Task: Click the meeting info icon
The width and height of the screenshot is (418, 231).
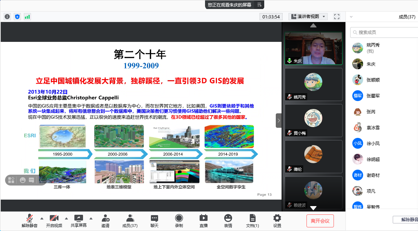Action: click(x=7, y=17)
